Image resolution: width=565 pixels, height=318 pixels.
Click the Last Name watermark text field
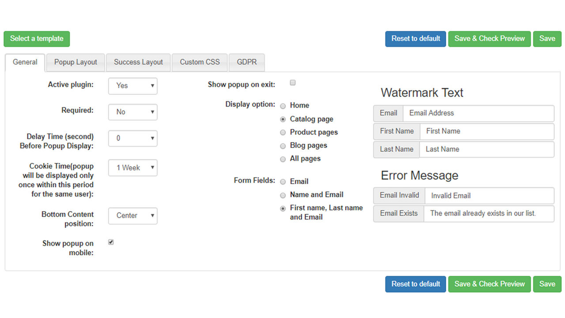coord(486,149)
